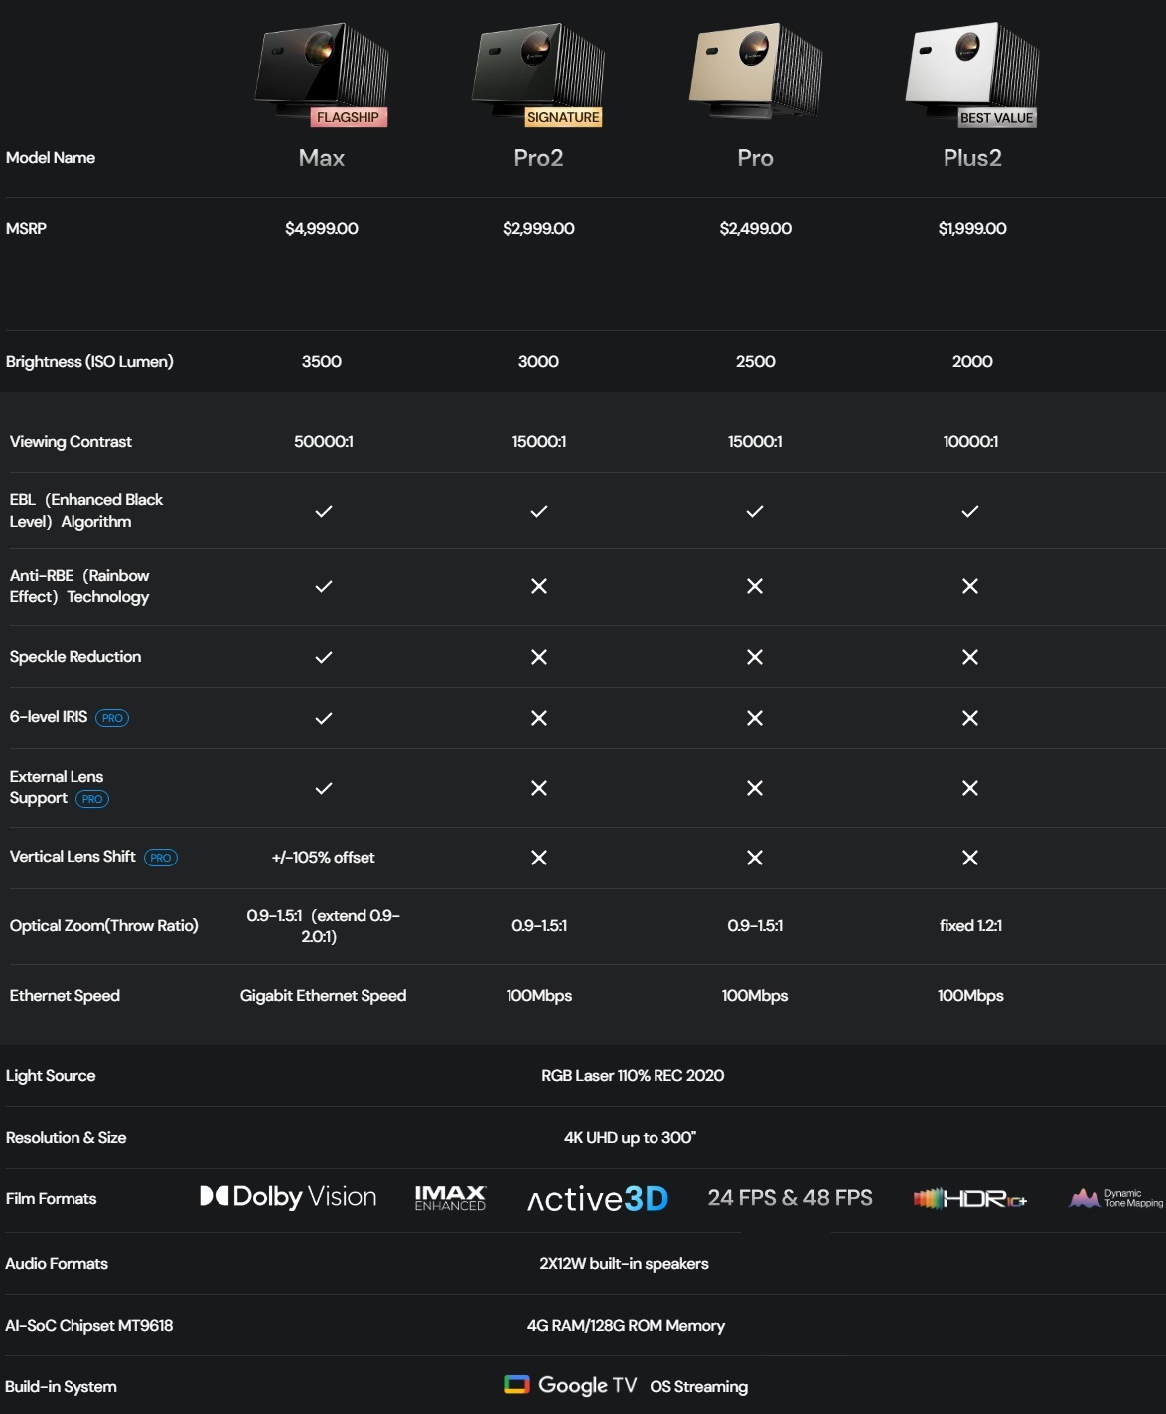Click the Active3D logo

597,1199
